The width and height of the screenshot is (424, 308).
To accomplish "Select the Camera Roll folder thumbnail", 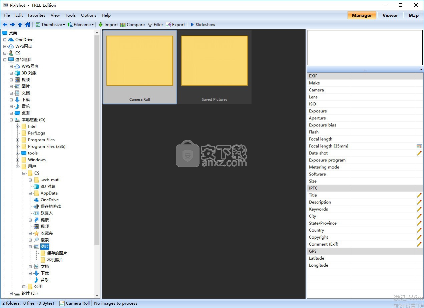I will (140, 67).
